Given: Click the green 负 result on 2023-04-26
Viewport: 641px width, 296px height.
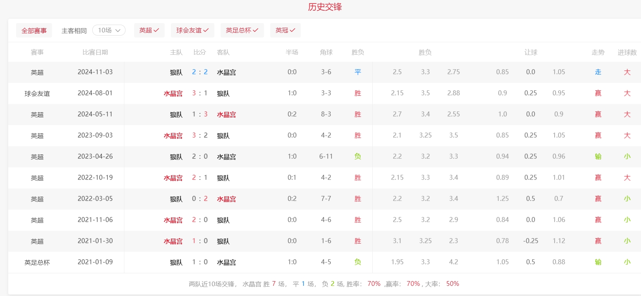Looking at the screenshot, I should click(357, 156).
